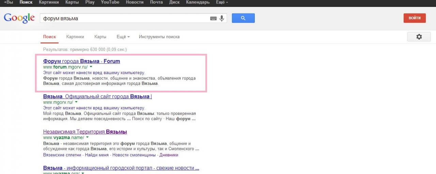
Task: Open Почта in the top bar
Action: [x=156, y=2]
